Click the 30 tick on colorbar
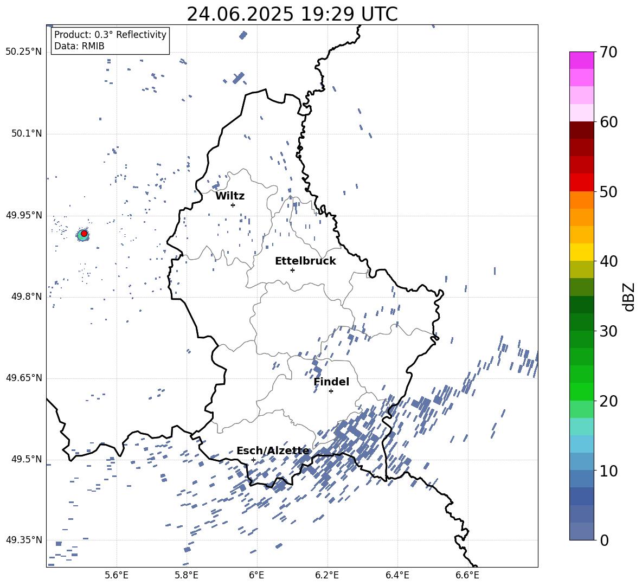642x586 pixels. [x=608, y=331]
